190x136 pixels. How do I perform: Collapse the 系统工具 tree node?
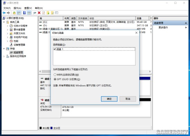(x=4, y=22)
